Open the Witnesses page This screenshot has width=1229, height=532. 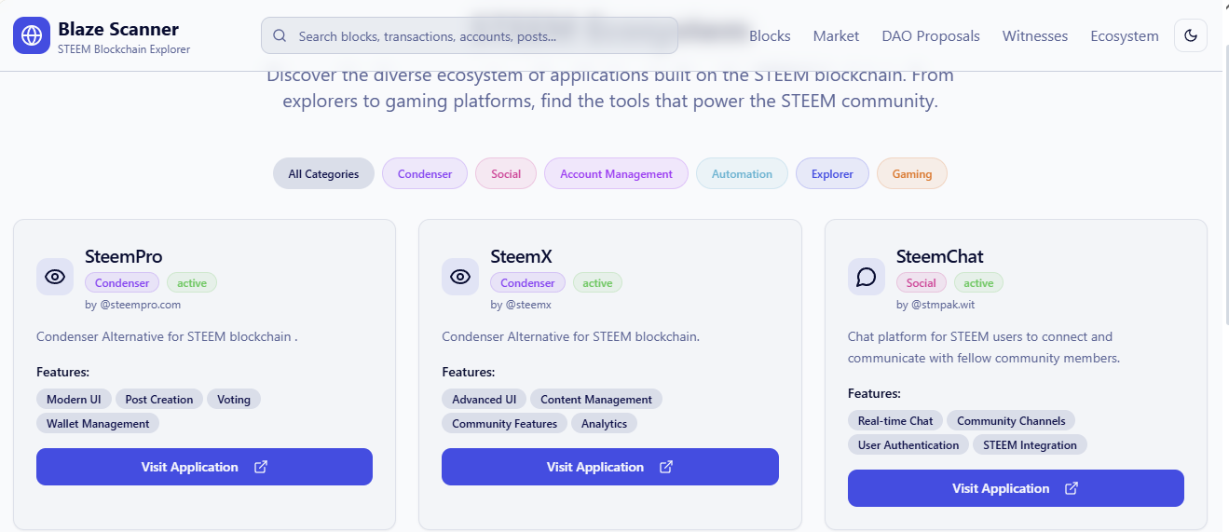[1034, 36]
